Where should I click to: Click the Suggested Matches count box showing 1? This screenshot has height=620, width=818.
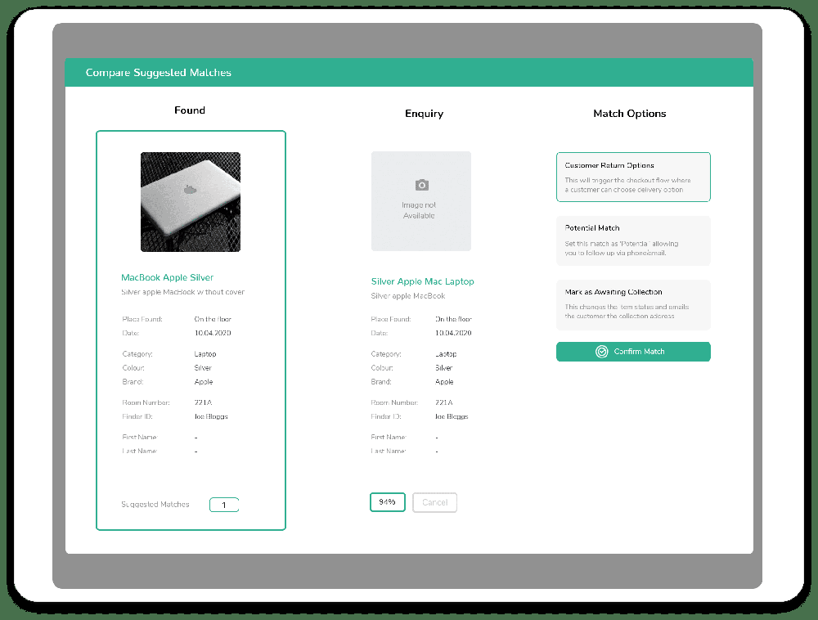tap(224, 505)
